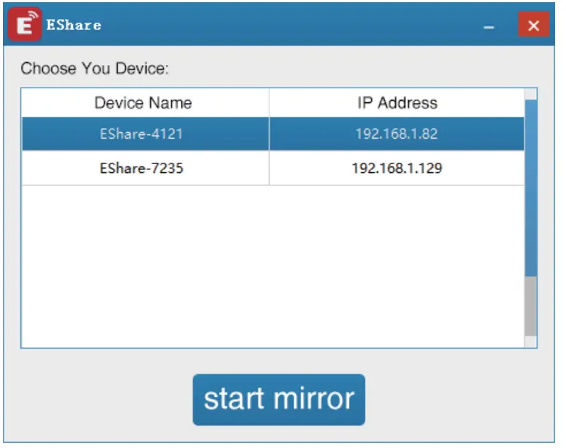The width and height of the screenshot is (566, 448).
Task: Click the EShare title text
Action: (74, 26)
